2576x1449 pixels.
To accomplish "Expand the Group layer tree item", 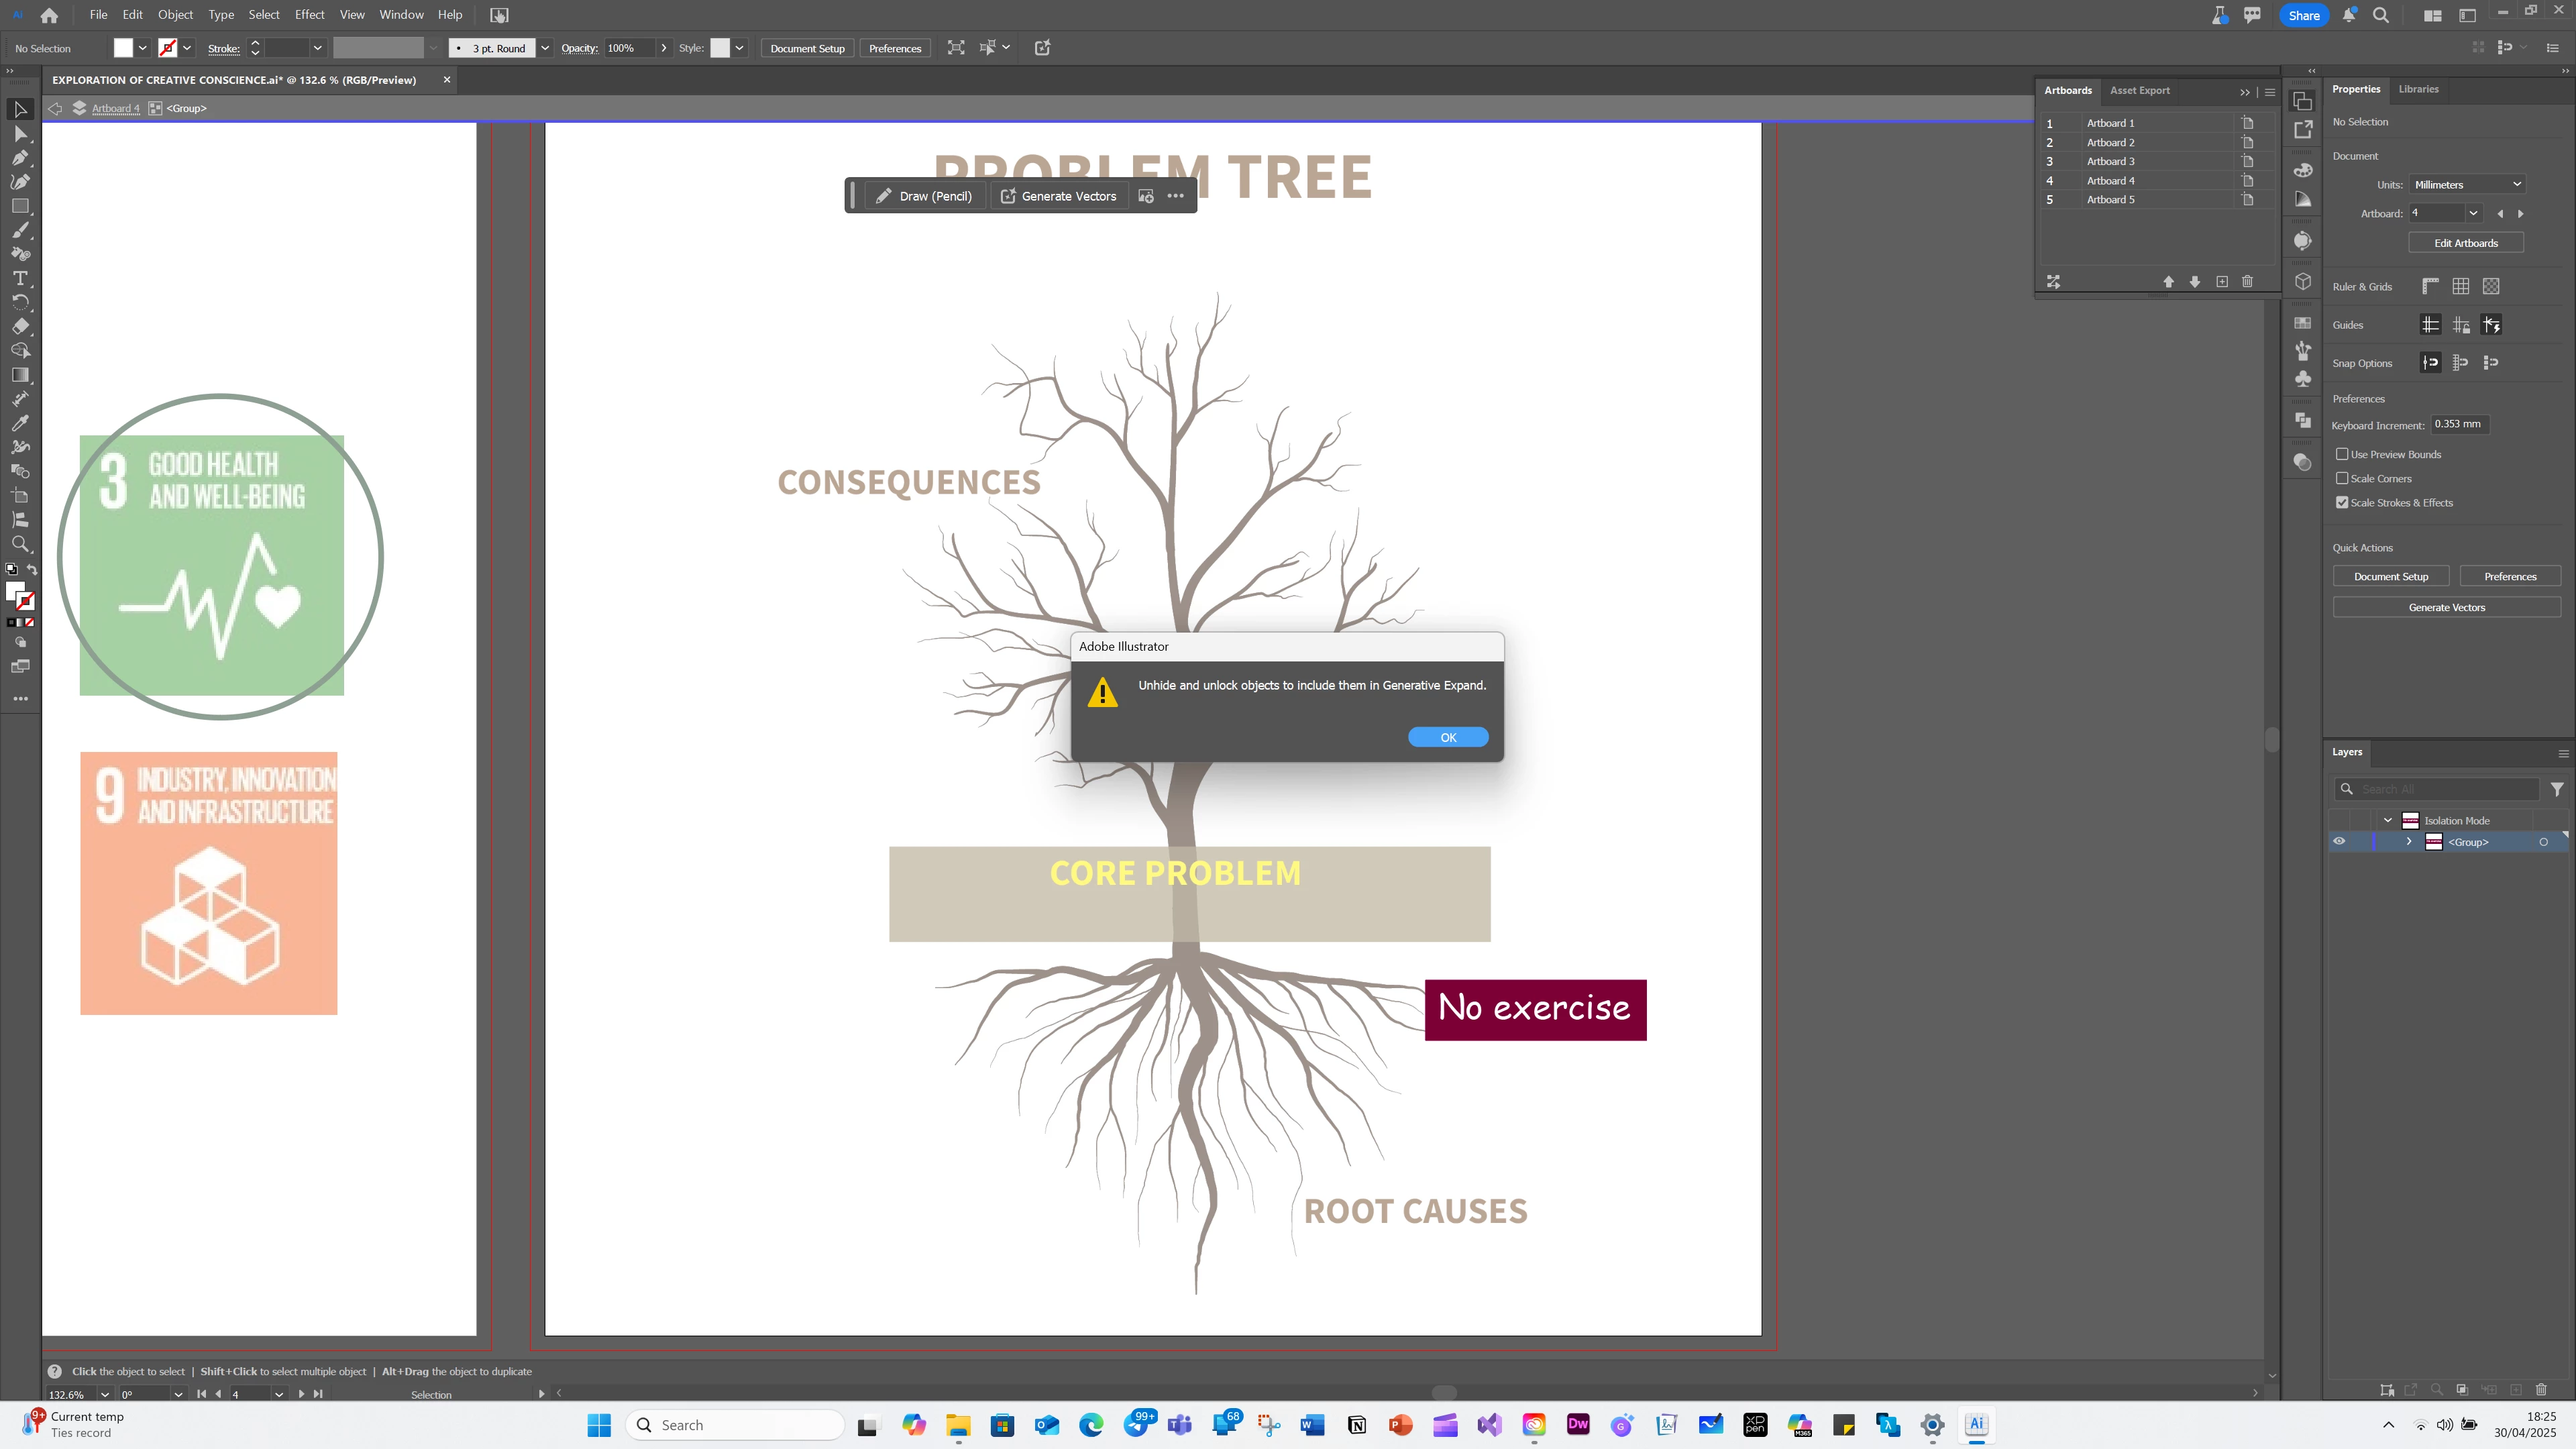I will point(2409,841).
